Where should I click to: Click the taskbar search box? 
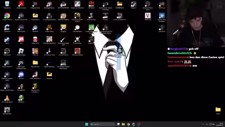(x=102, y=124)
